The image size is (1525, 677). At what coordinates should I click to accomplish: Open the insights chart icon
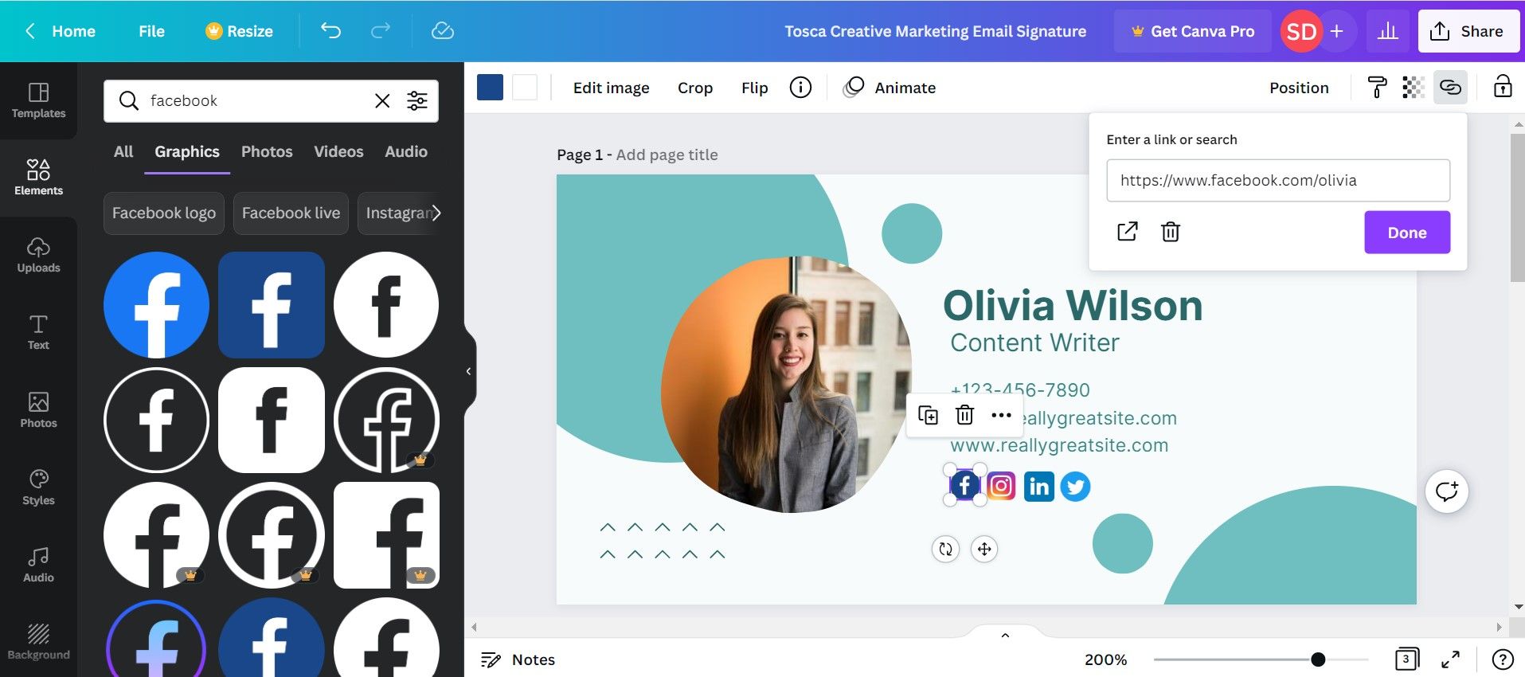pyautogui.click(x=1387, y=31)
